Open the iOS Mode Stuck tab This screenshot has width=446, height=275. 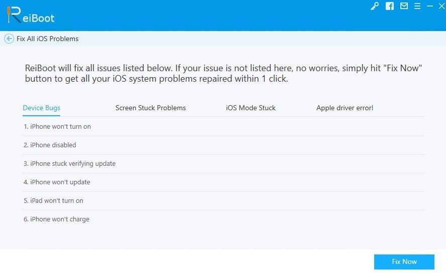click(251, 108)
